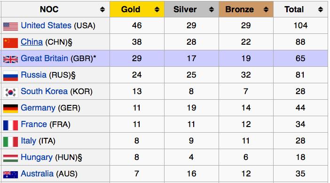Viewport: 330px width, 183px height.
Task: Click the Russia flag icon
Action: click(x=10, y=76)
